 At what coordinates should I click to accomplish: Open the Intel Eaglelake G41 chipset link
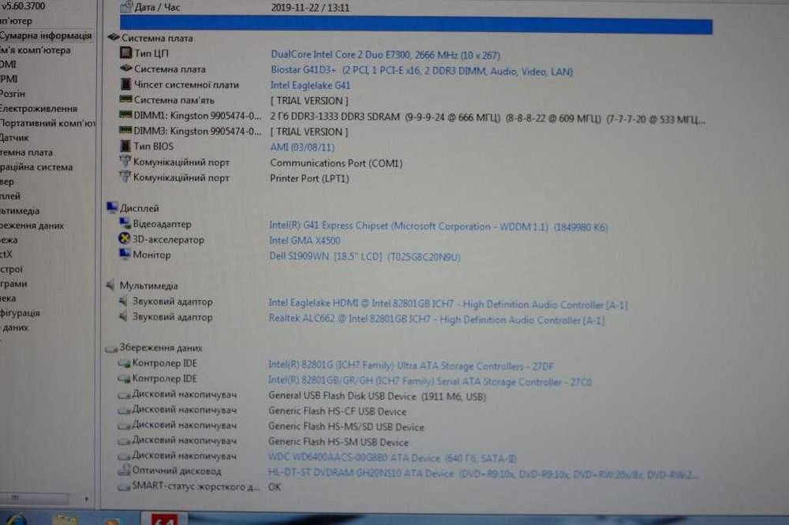point(310,85)
